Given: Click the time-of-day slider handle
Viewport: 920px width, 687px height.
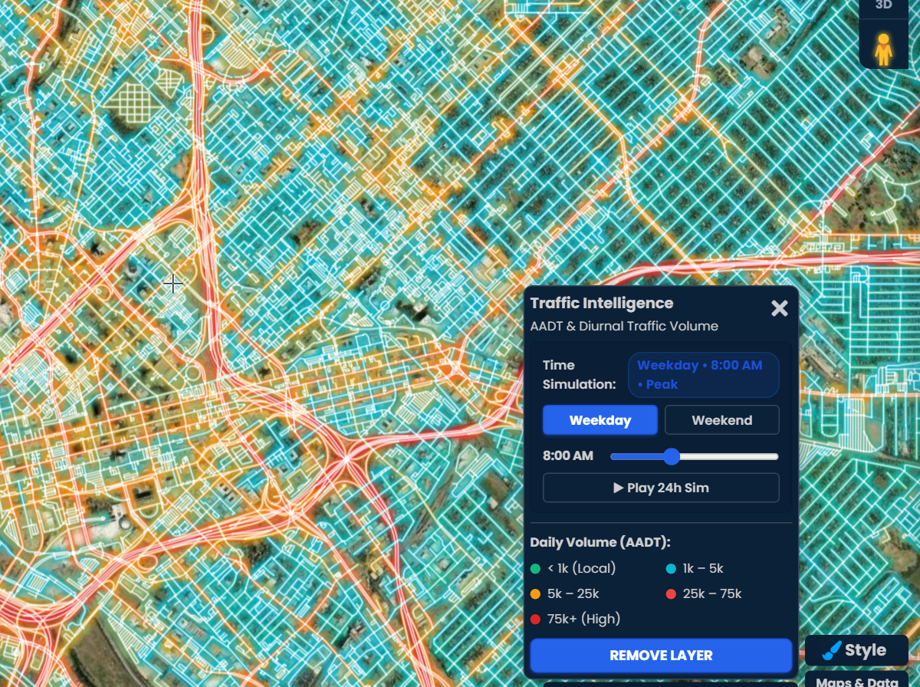Looking at the screenshot, I should click(672, 456).
